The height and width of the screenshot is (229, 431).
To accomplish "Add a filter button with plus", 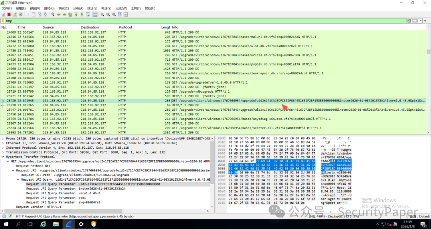I will [x=425, y=21].
